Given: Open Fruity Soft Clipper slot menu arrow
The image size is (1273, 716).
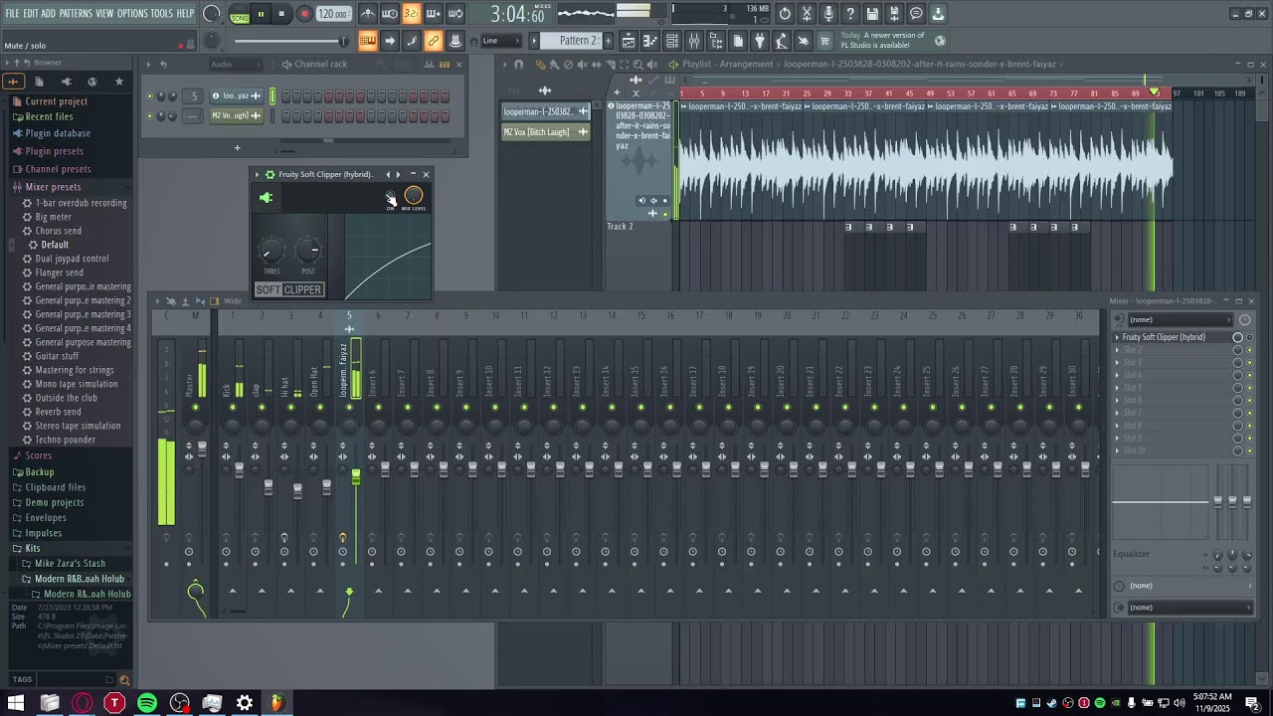Looking at the screenshot, I should [x=1117, y=337].
